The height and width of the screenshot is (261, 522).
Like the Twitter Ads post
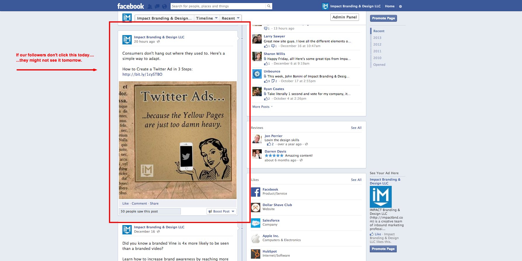[126, 203]
